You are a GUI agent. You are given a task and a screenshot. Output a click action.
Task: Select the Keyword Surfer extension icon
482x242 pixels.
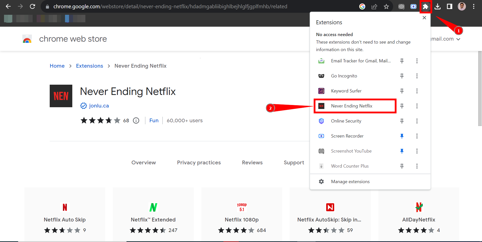tap(321, 91)
